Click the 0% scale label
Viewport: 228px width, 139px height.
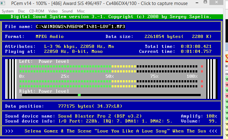(22, 76)
